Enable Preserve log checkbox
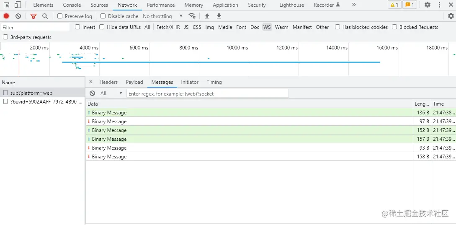Viewport: 456px width, 225px height. point(60,16)
